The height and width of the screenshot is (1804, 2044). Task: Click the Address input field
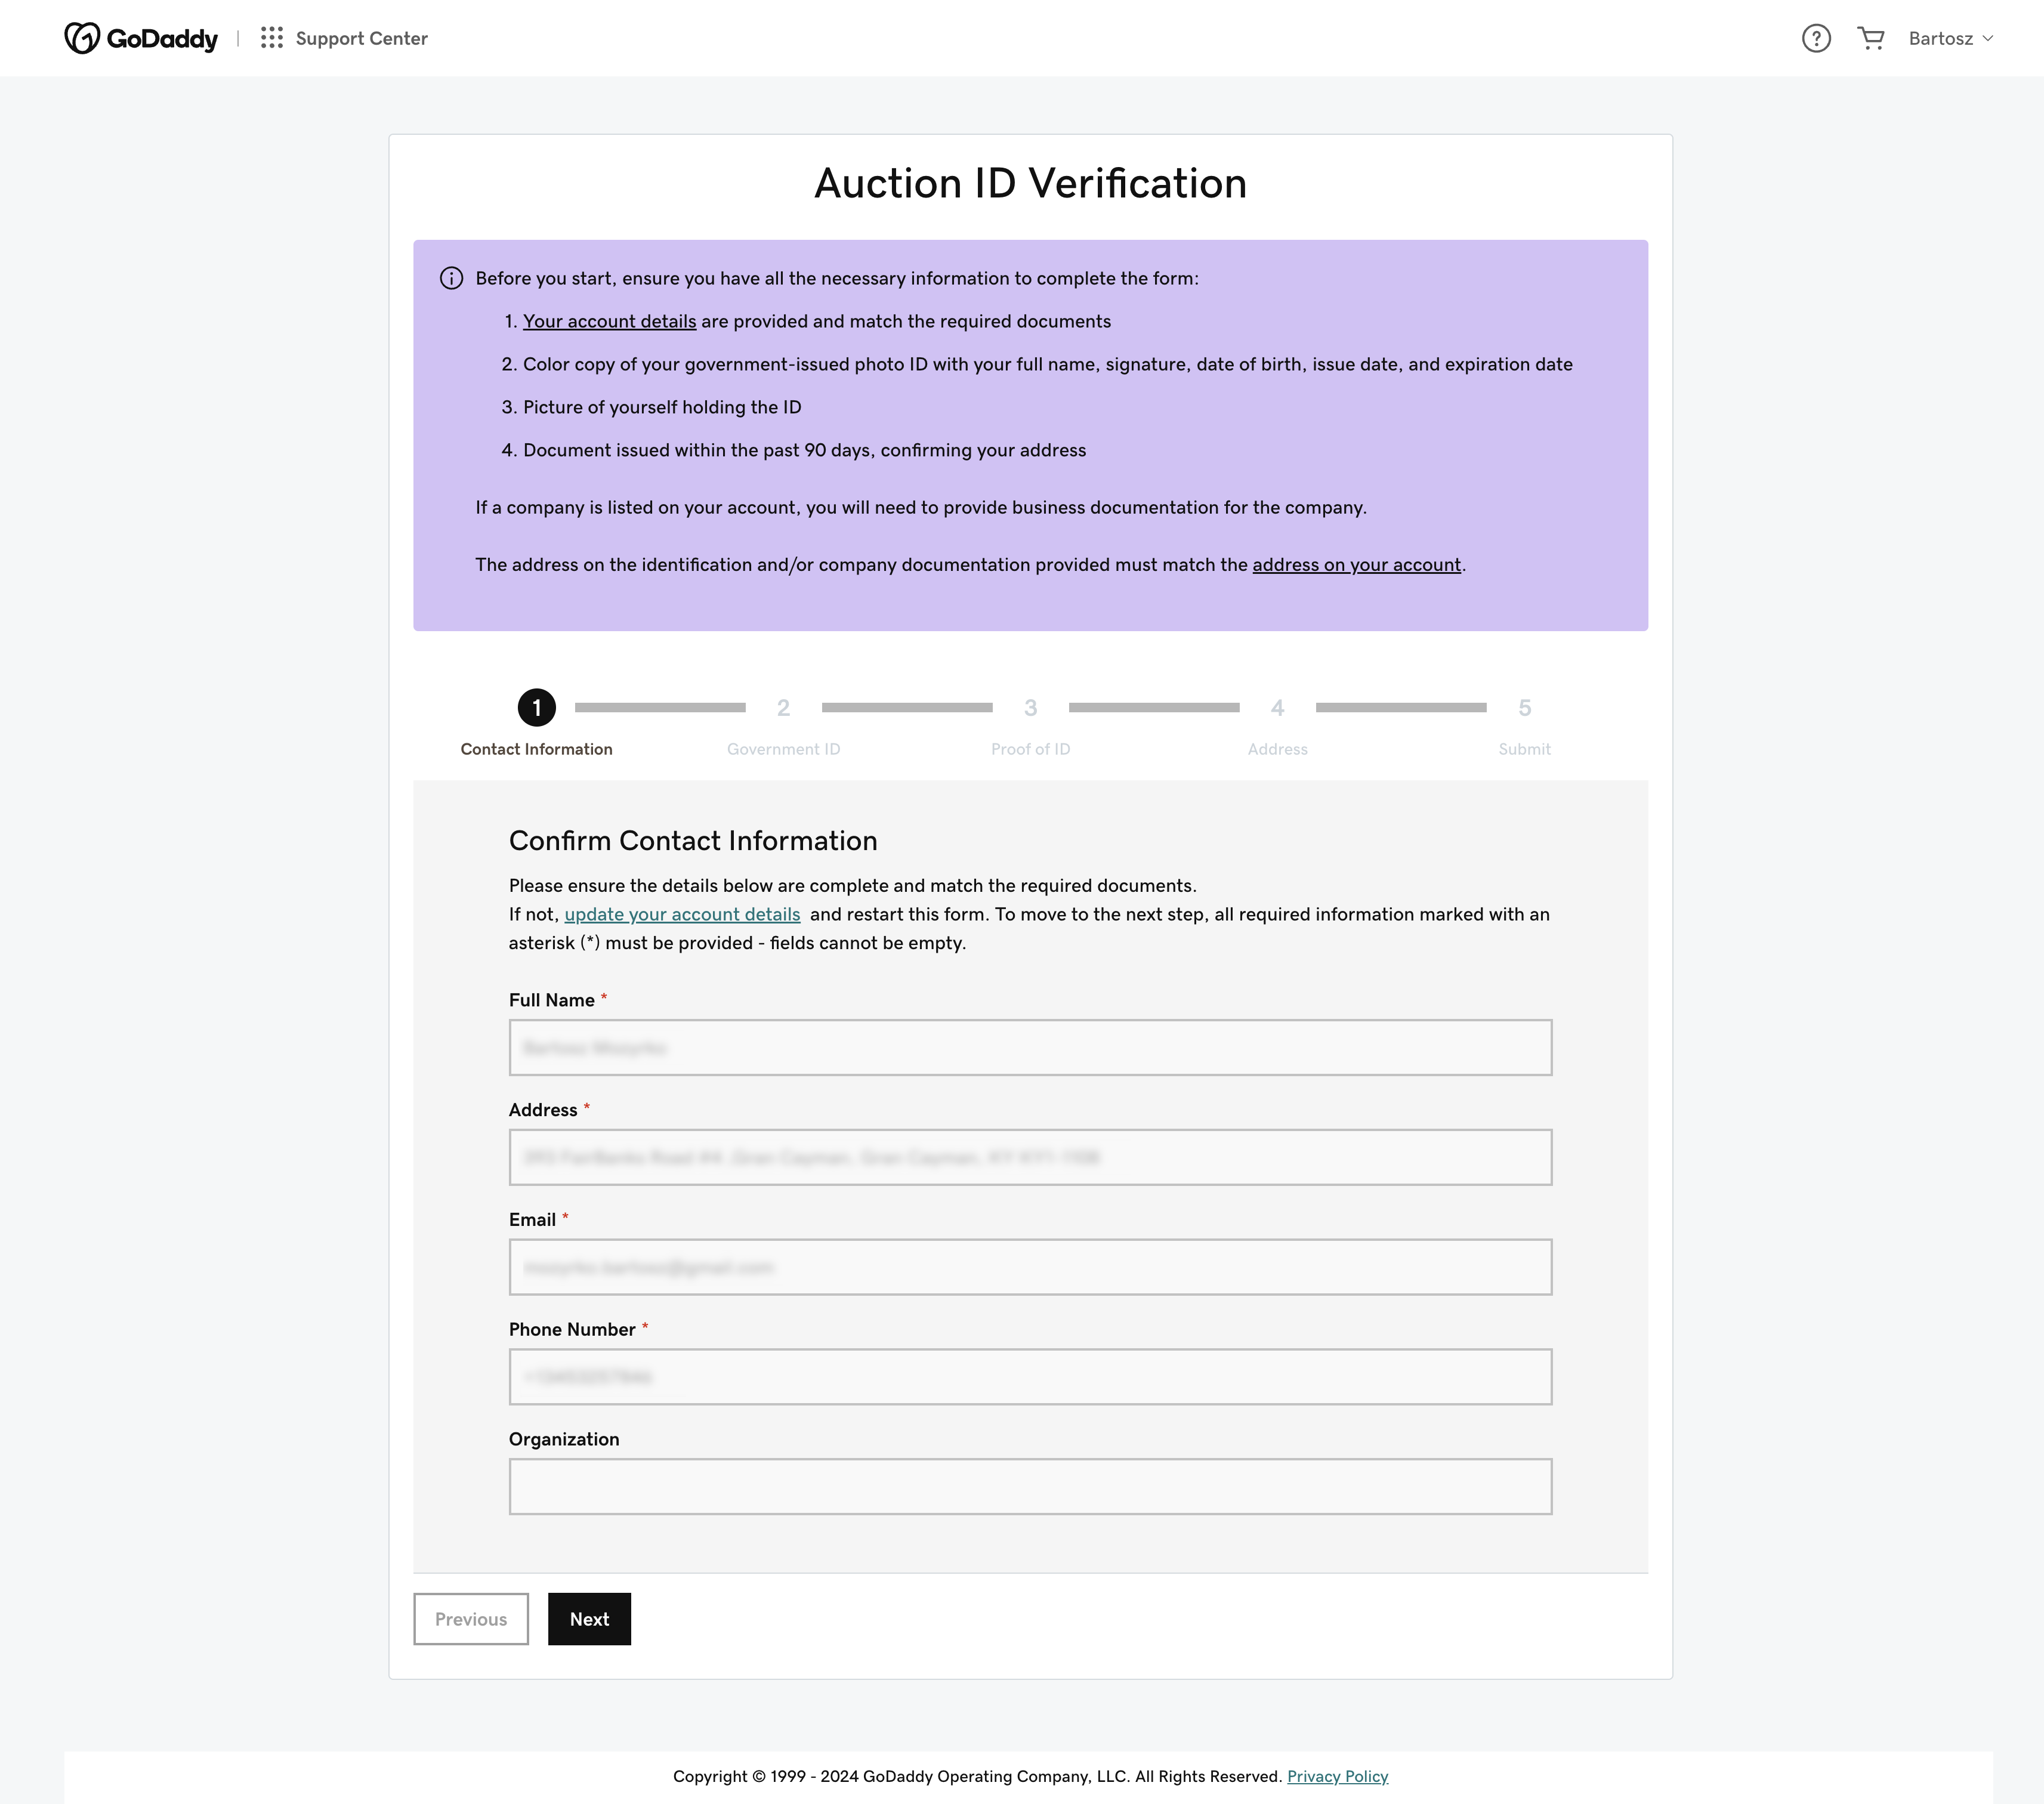click(1029, 1156)
